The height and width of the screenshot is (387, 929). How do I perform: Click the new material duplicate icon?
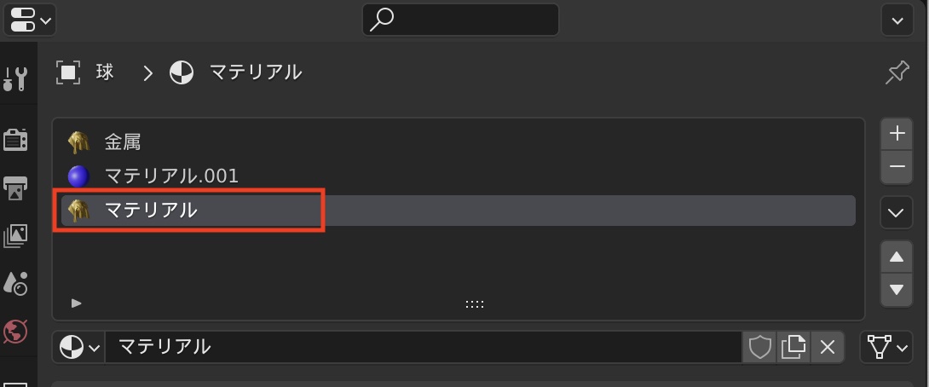point(793,347)
